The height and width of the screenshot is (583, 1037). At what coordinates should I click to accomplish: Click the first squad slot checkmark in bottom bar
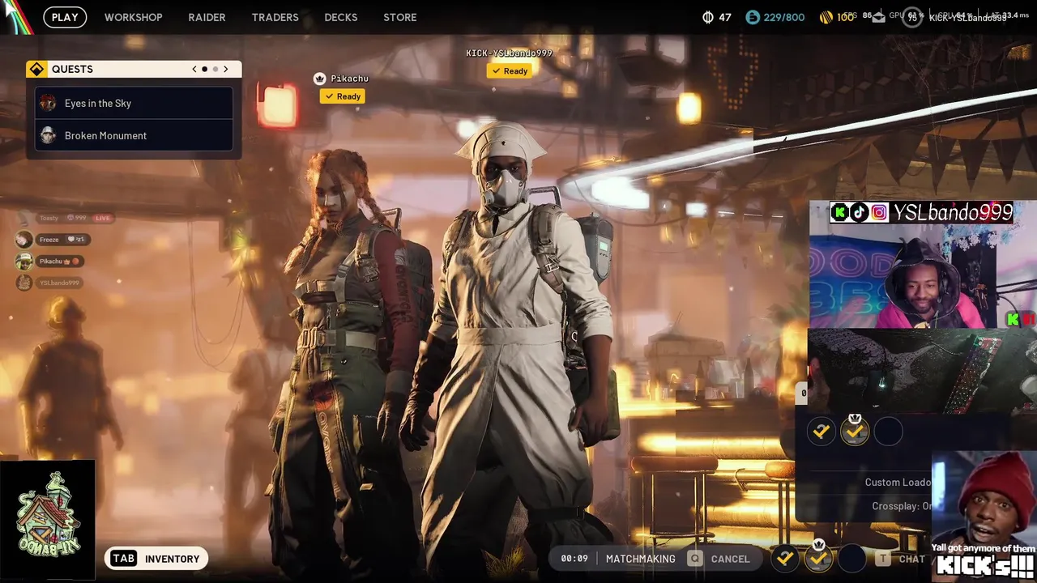[784, 558]
